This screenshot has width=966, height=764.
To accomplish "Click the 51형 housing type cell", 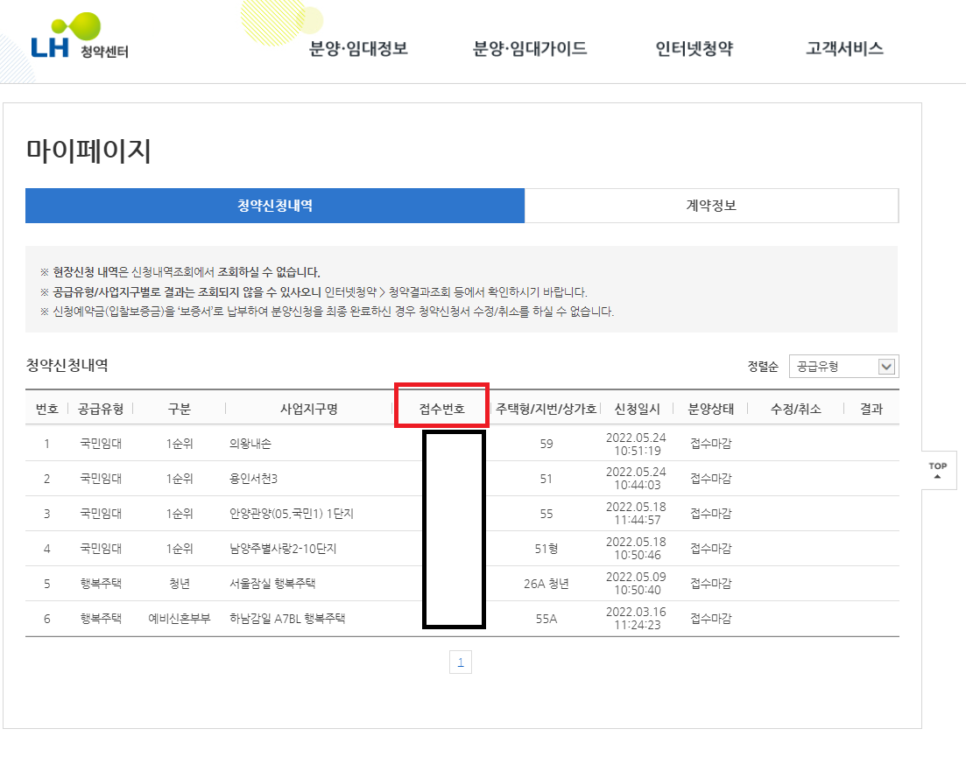I will (x=546, y=549).
